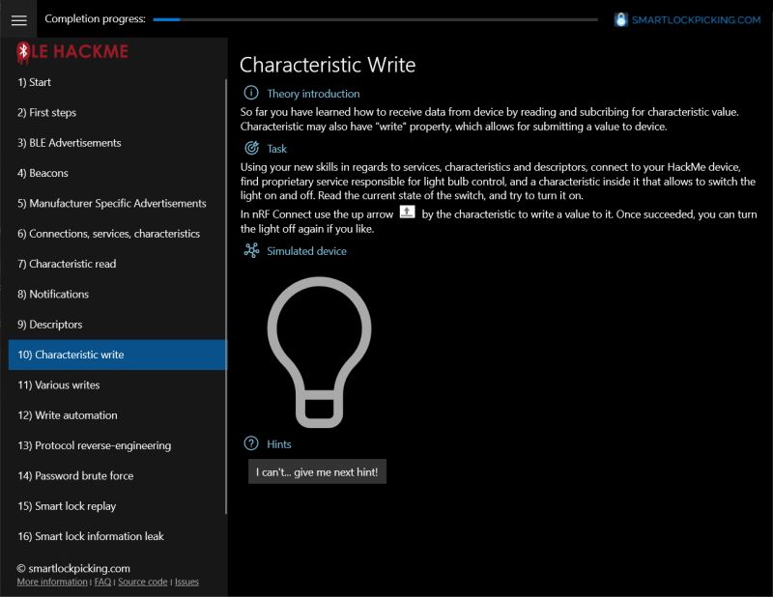This screenshot has width=773, height=597.
Task: Click the sidebar scrollbar
Action: (x=226, y=290)
